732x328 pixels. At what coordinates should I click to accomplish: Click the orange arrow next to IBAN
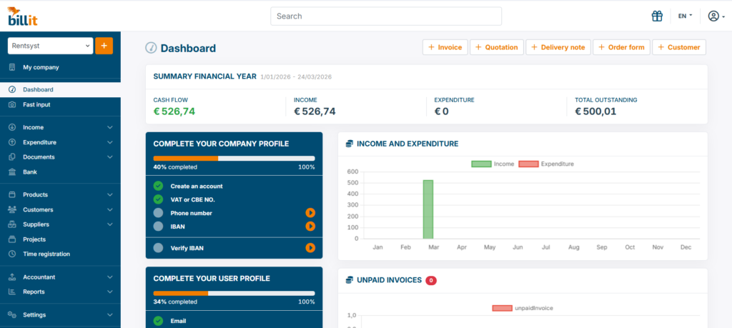click(310, 227)
